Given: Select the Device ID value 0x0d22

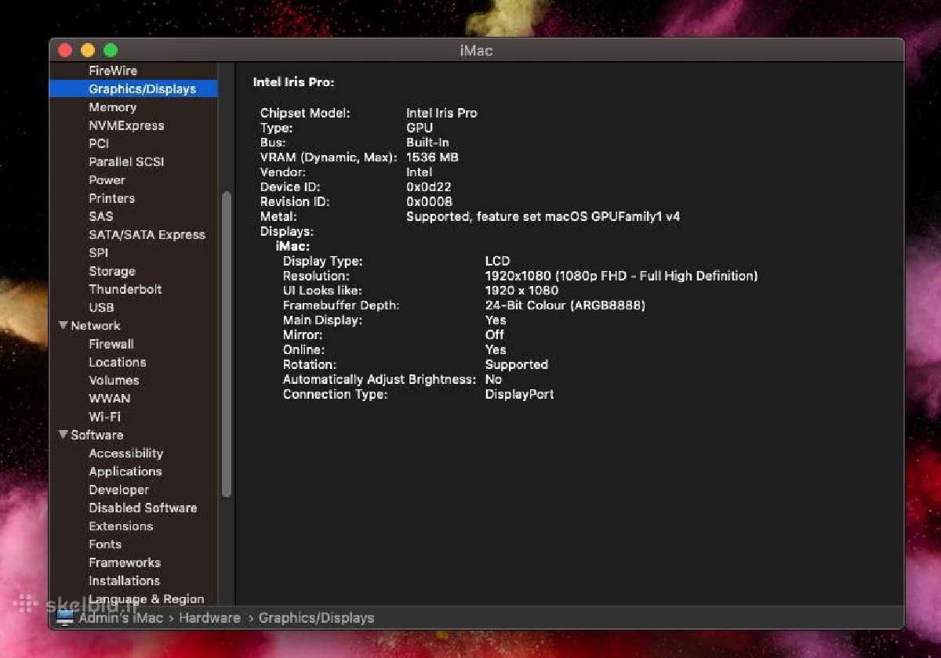Looking at the screenshot, I should (x=428, y=186).
